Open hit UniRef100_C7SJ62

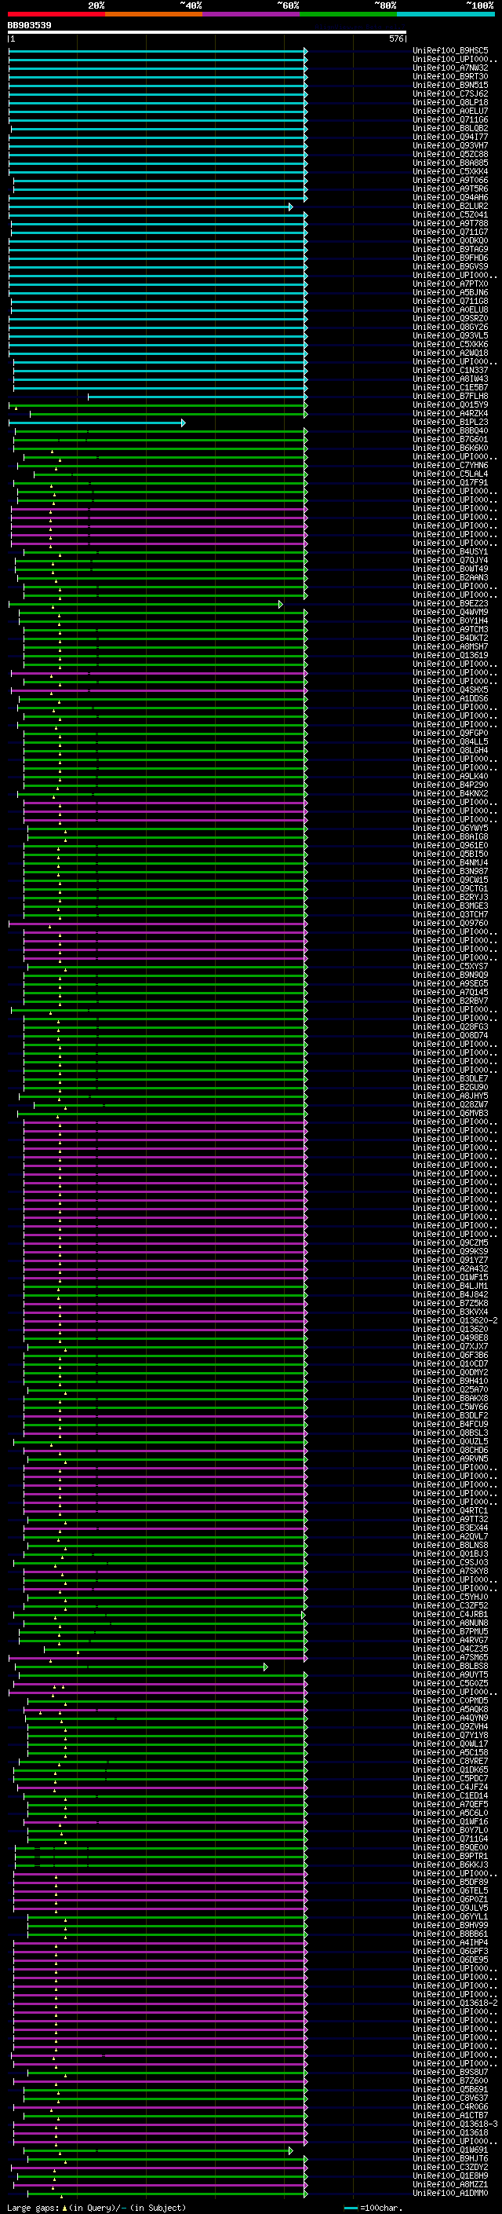[x=450, y=93]
